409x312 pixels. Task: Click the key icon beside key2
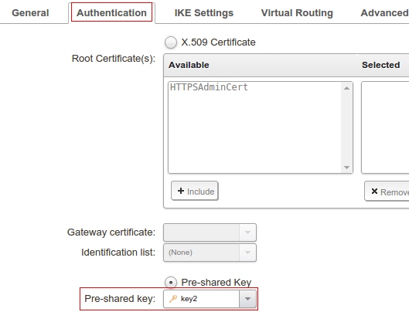[x=173, y=298]
